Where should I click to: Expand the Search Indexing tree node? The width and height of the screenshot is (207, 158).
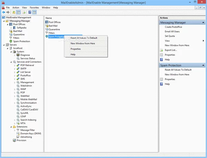14,120
